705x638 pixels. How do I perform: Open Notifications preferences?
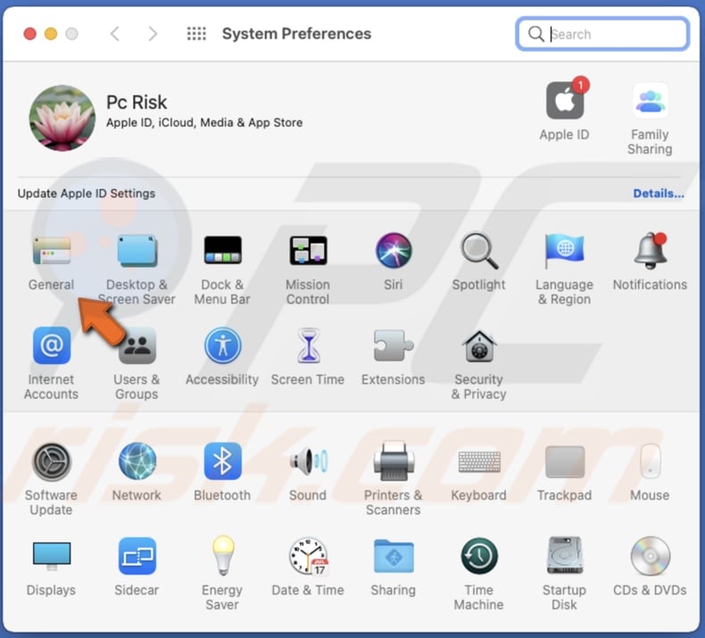point(651,251)
